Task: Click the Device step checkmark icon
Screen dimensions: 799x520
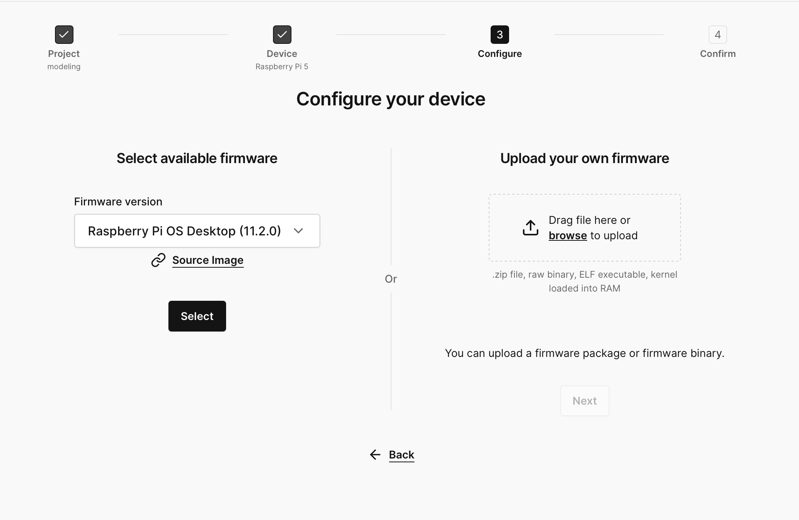Action: point(282,34)
